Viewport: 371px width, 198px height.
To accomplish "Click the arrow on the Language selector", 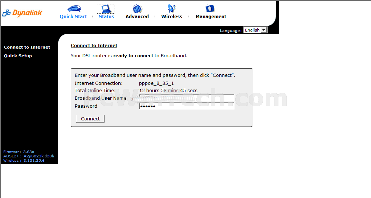I will [264, 30].
